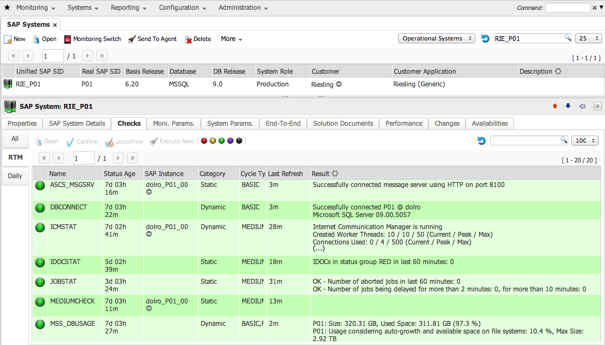Delete the selected SAP system
Viewport: 605px width, 345px height.
198,39
